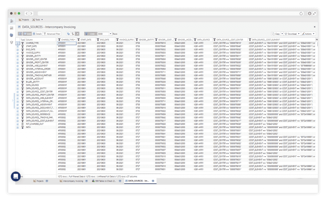Click the grid vertical scrollbar
This screenshot has width=327, height=201.
pyautogui.click(x=317, y=44)
